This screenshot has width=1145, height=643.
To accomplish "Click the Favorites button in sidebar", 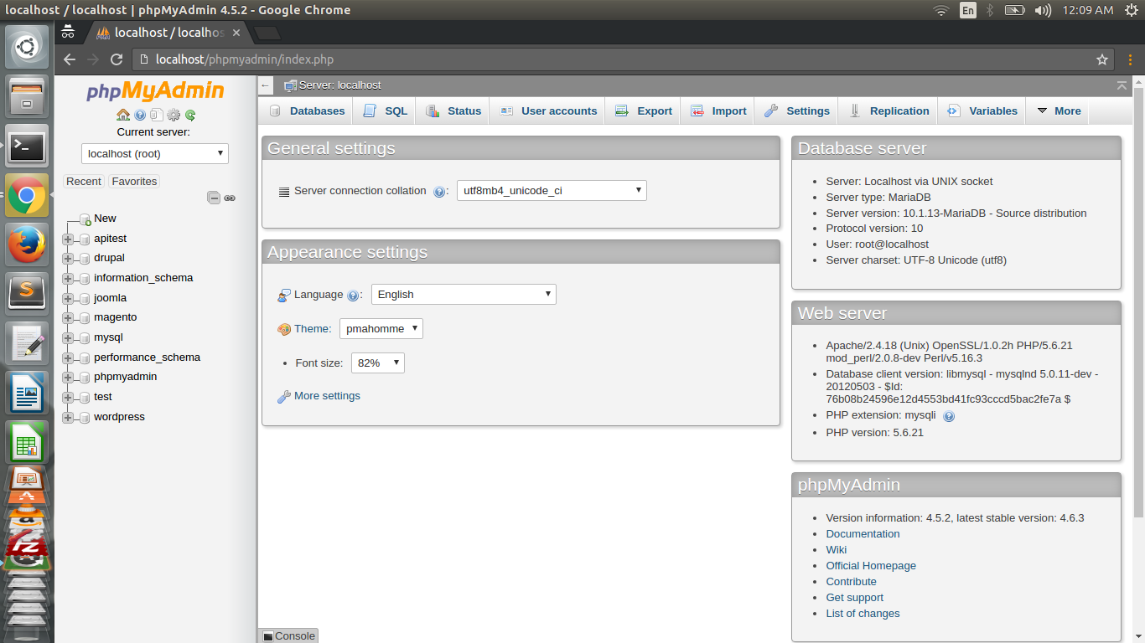I will 134,181.
